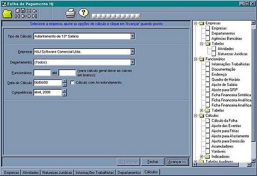Click tree horizontal scrollbar left arrow
Screen dimensions: 257x176
[195, 164]
